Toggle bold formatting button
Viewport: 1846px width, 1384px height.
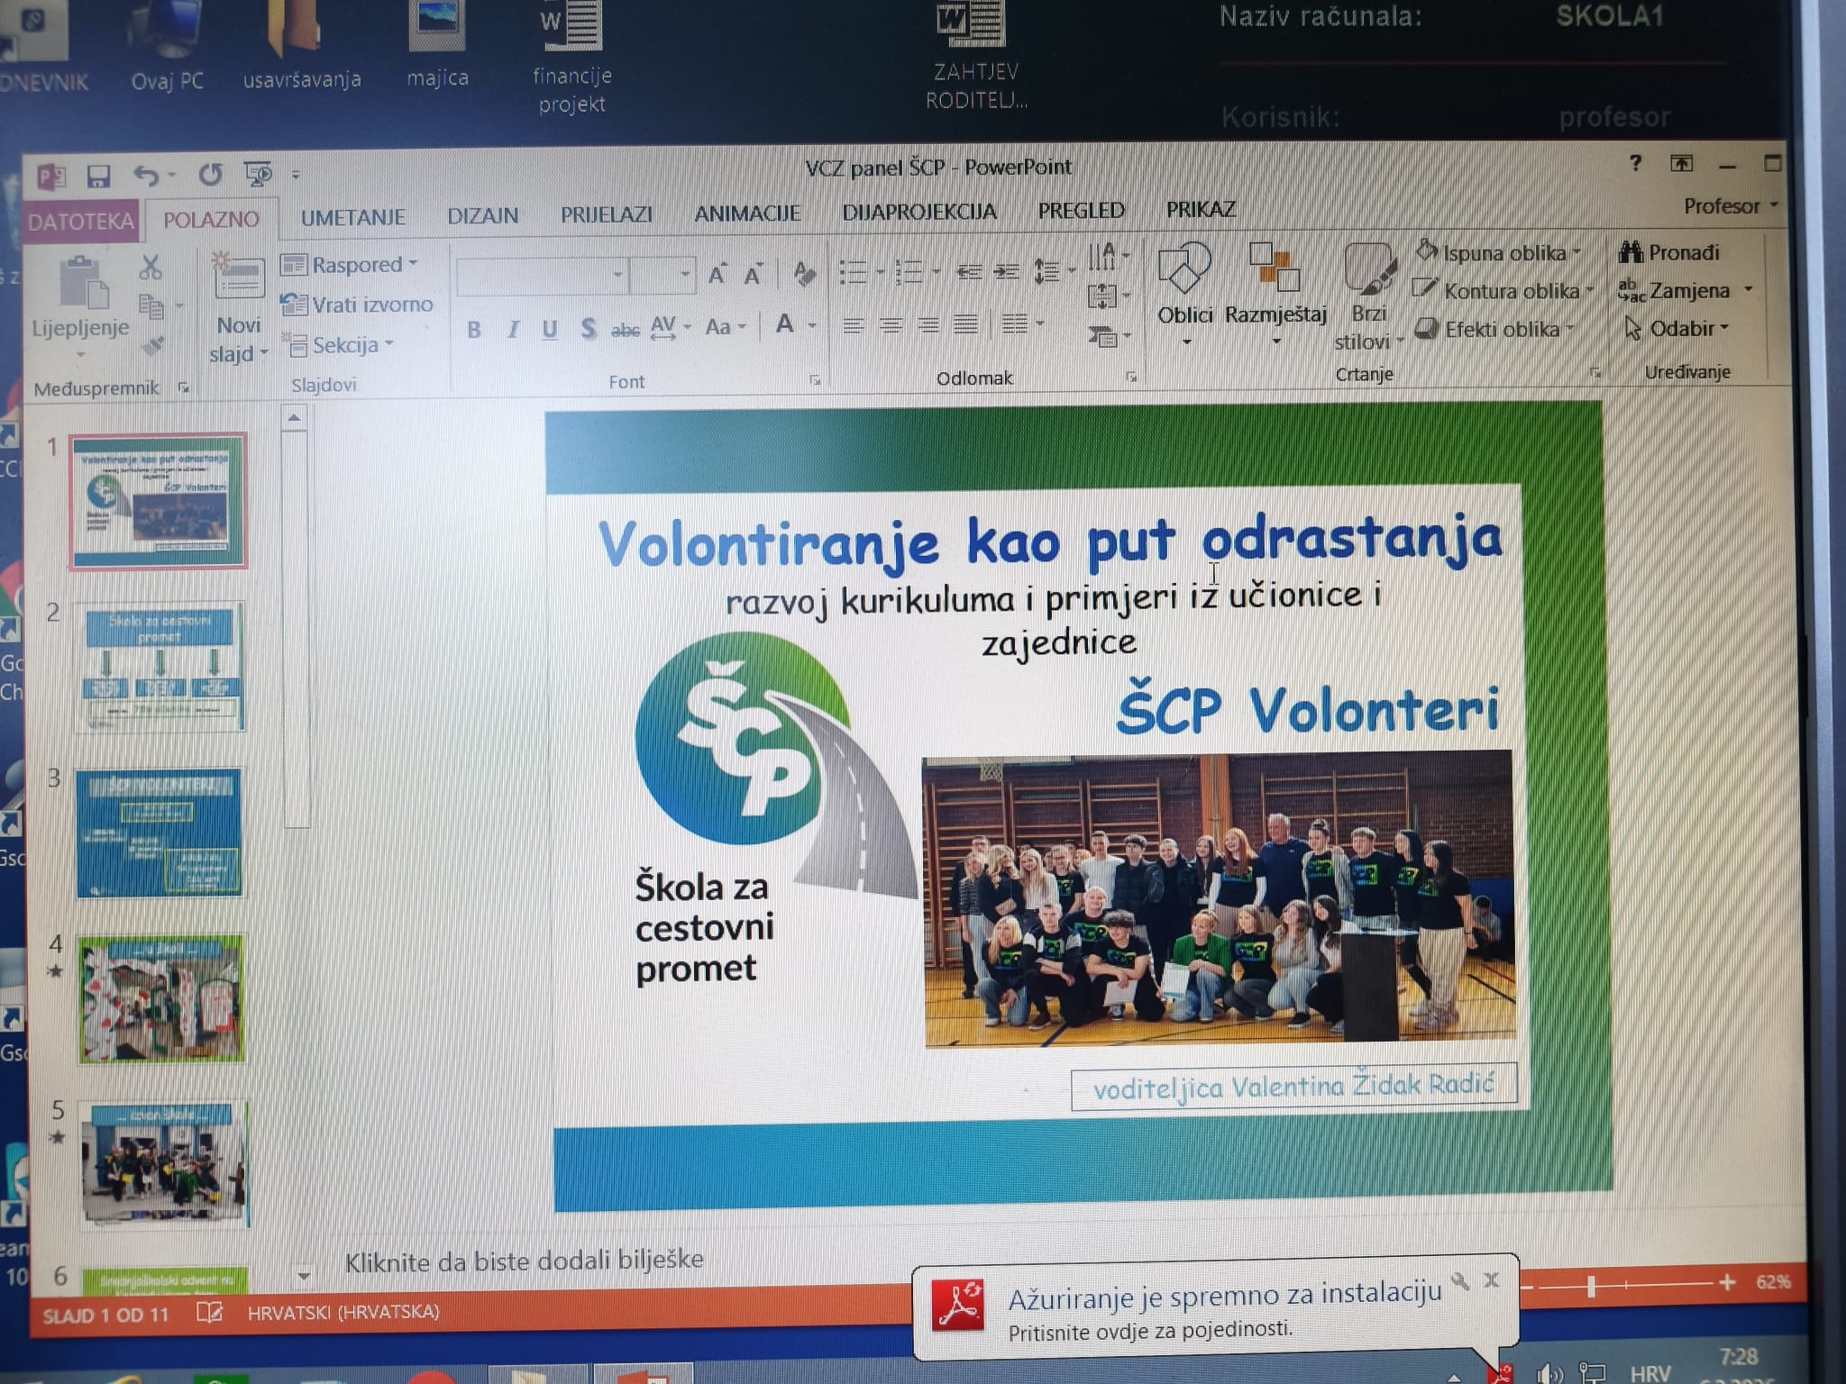(x=474, y=330)
